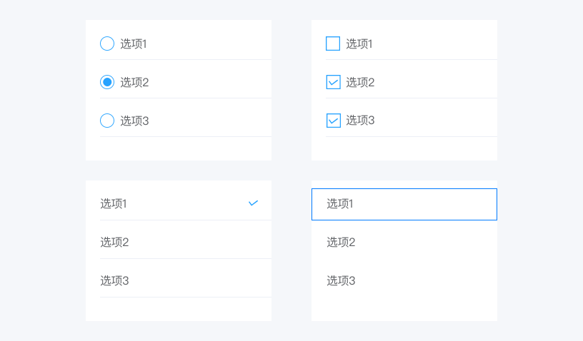Viewport: 583px width, 341px height.
Task: Click the 选项1 label beside the empty checkbox
Action: [x=359, y=44]
